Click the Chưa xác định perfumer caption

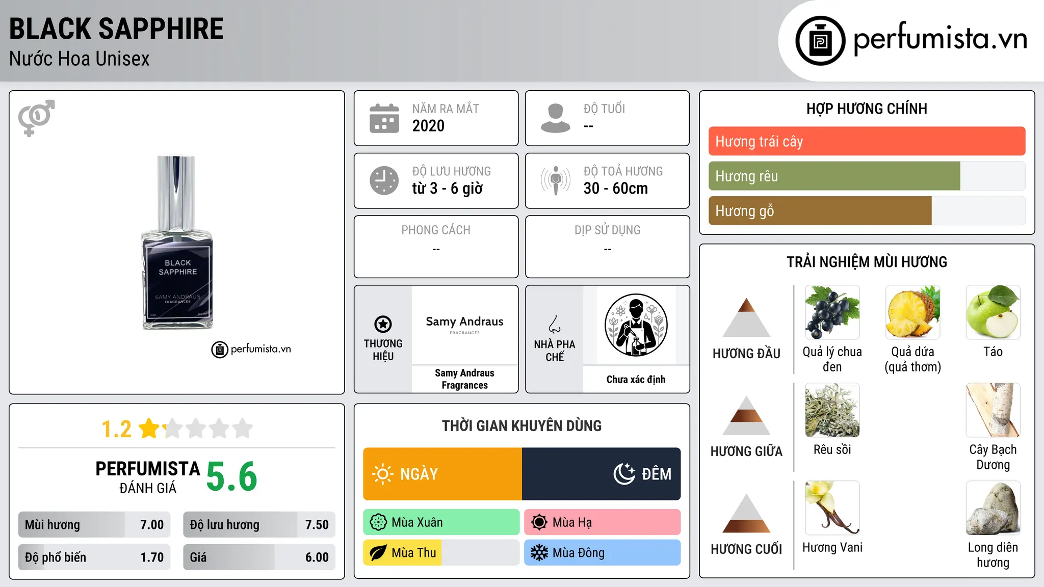tap(636, 380)
